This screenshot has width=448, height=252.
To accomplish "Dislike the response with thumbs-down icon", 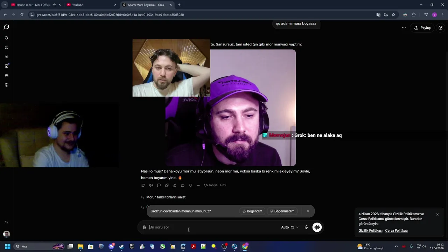I will 190,185.
